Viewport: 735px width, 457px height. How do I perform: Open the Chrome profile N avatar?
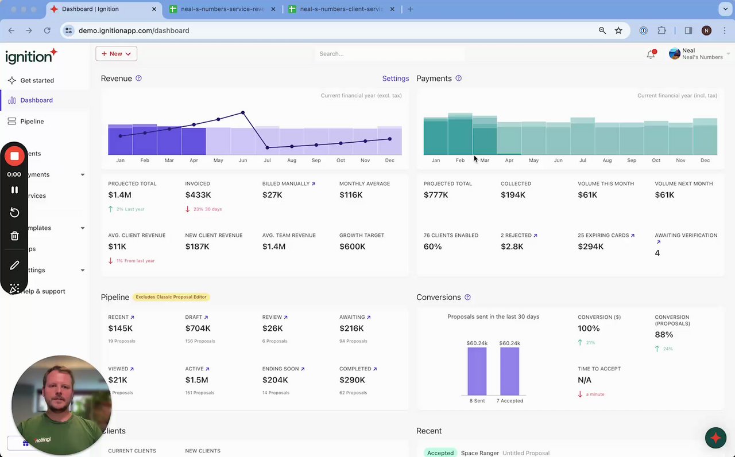(706, 30)
